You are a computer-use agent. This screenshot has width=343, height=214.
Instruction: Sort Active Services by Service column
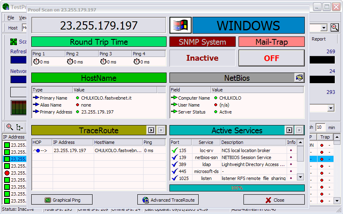[x=206, y=142]
